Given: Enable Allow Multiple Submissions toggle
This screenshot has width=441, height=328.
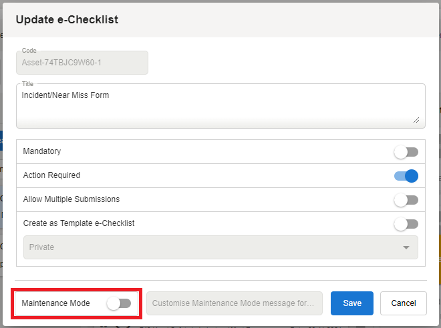Looking at the screenshot, I should click(406, 200).
